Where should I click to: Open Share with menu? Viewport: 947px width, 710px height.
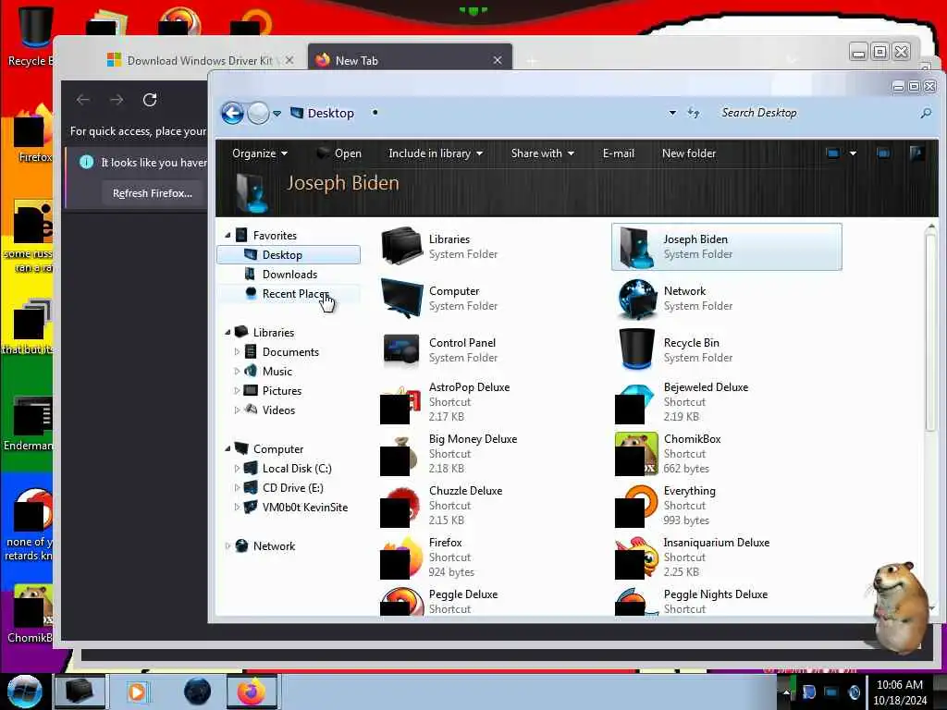tap(542, 153)
